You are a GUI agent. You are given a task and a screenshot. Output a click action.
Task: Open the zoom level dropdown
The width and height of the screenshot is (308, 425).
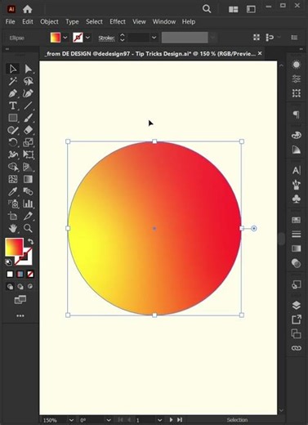[x=71, y=420]
